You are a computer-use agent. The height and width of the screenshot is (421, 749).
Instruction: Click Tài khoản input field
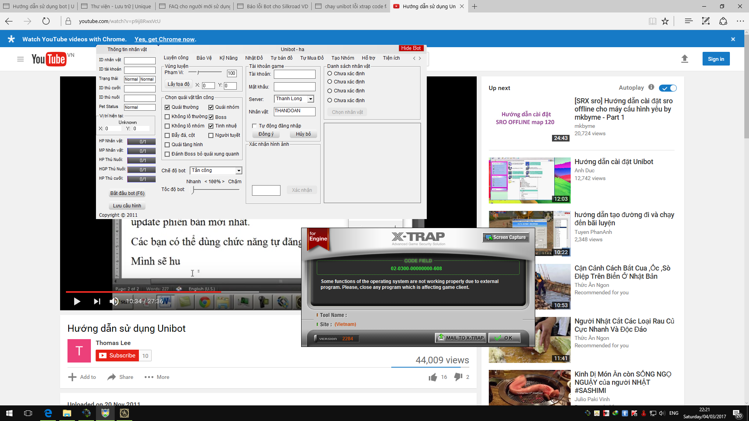coord(295,74)
